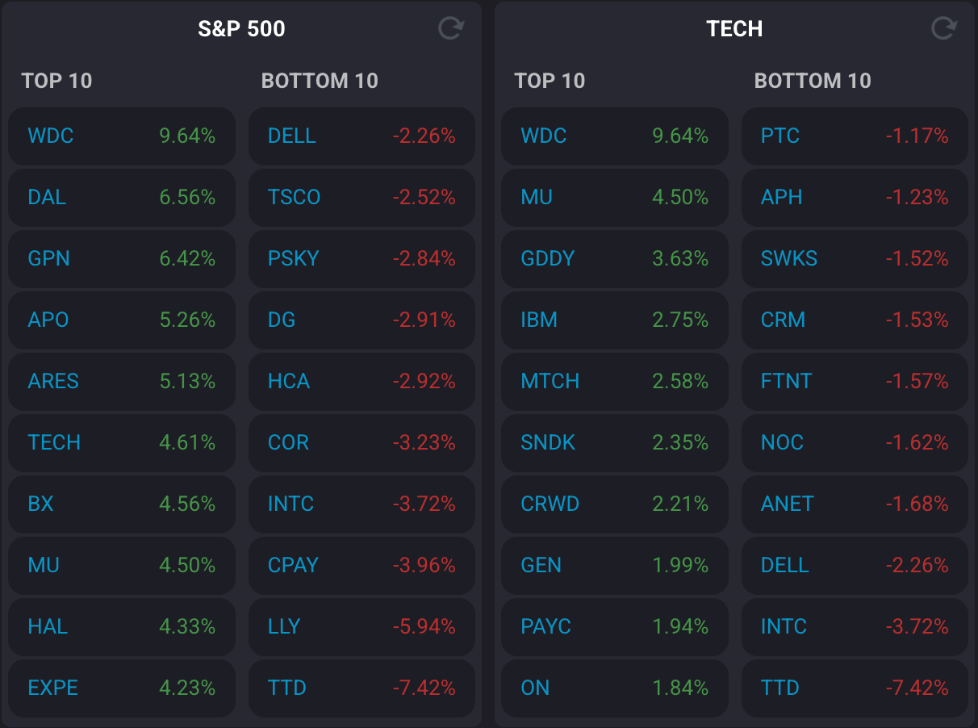
Task: Click the SWKS stock entry
Action: click(854, 258)
